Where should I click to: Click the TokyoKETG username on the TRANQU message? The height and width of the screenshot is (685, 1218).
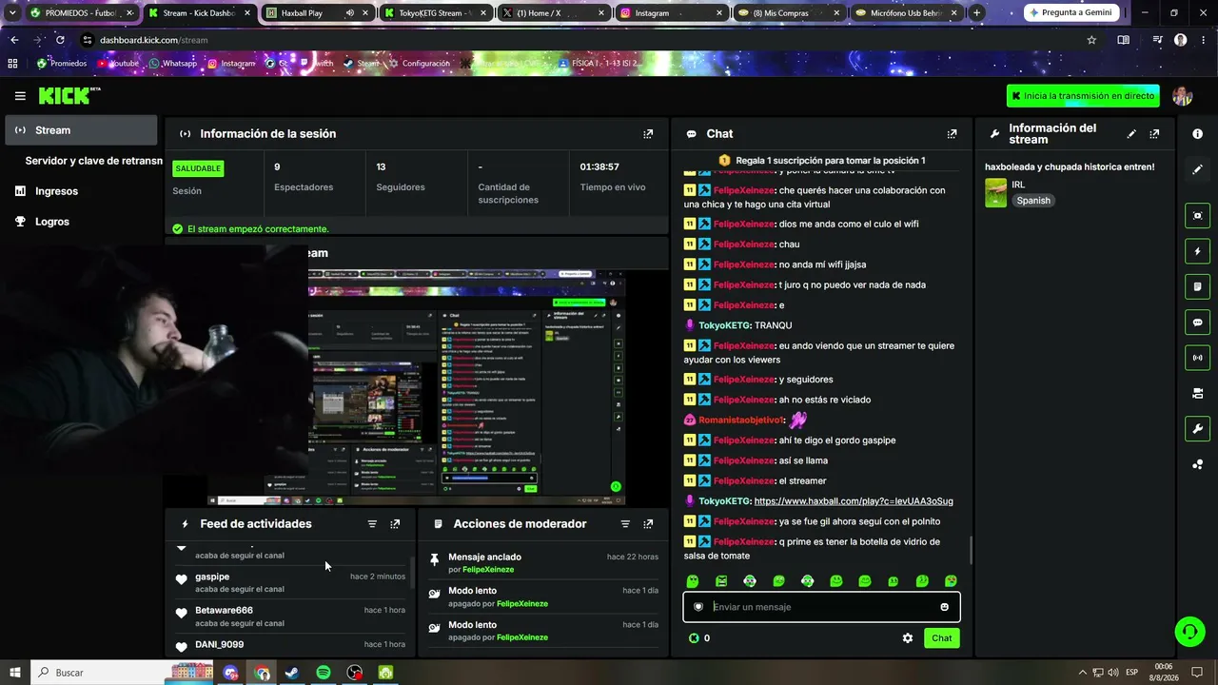pos(725,325)
